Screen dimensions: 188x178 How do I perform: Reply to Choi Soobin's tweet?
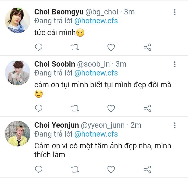pyautogui.click(x=39, y=108)
